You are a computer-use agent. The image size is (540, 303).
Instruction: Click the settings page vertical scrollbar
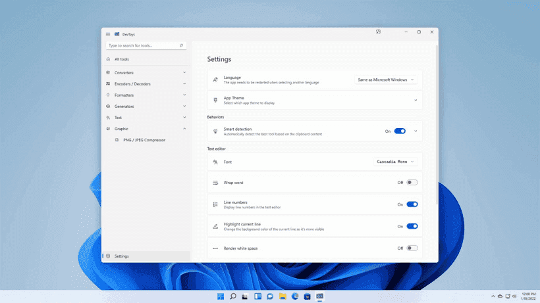437,124
